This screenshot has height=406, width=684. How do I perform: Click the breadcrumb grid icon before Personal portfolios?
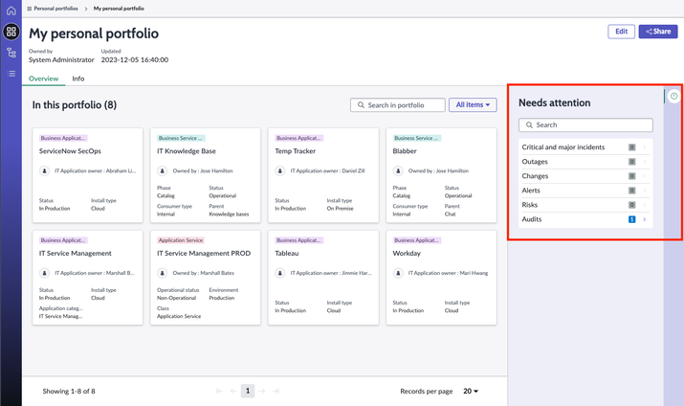(x=30, y=9)
